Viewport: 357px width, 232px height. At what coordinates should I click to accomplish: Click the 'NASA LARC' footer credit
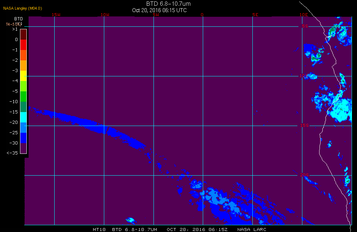[x=252, y=230]
